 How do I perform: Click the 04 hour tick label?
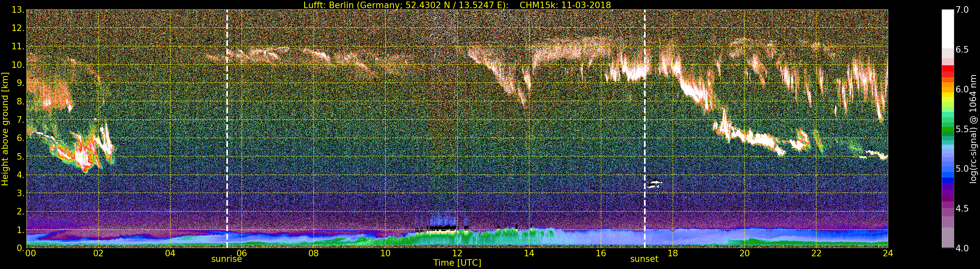[x=170, y=253]
